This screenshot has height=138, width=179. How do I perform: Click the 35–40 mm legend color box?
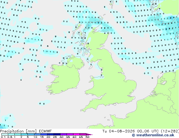pyautogui.click(x=70, y=134)
